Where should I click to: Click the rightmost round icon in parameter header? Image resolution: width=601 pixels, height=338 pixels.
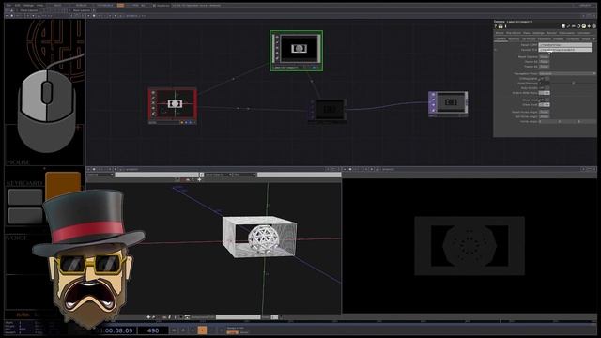[594, 26]
